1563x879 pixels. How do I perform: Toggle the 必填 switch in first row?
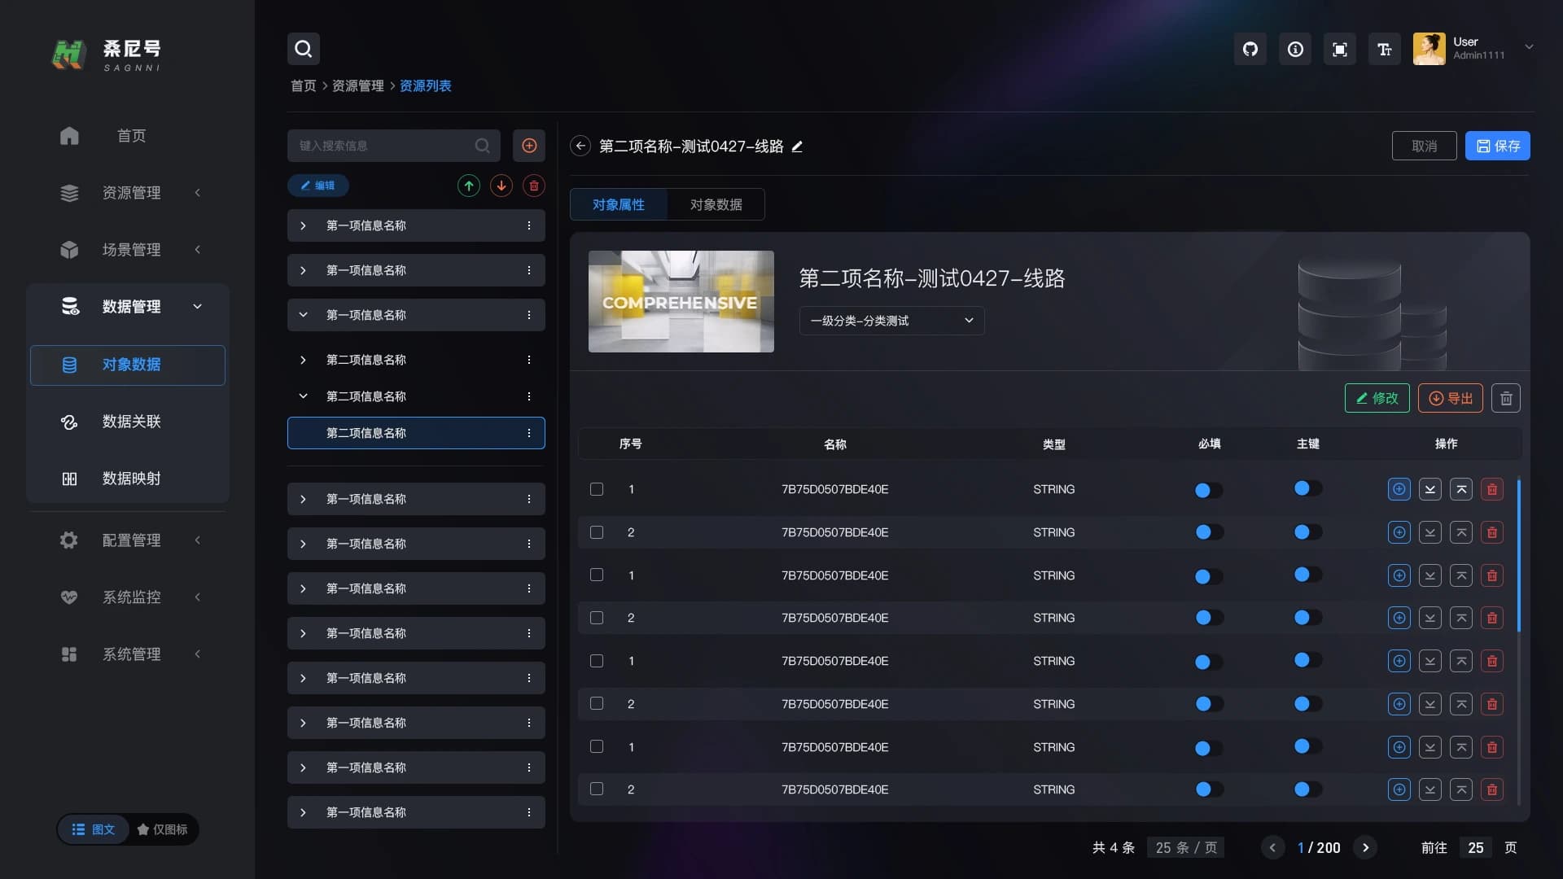1209,490
